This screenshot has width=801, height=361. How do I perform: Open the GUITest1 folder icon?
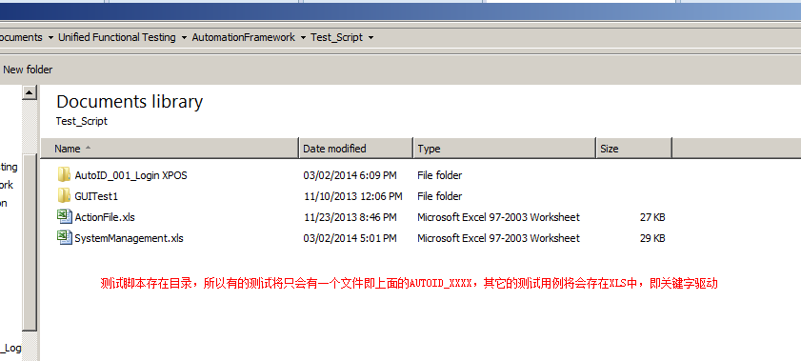[x=64, y=195]
